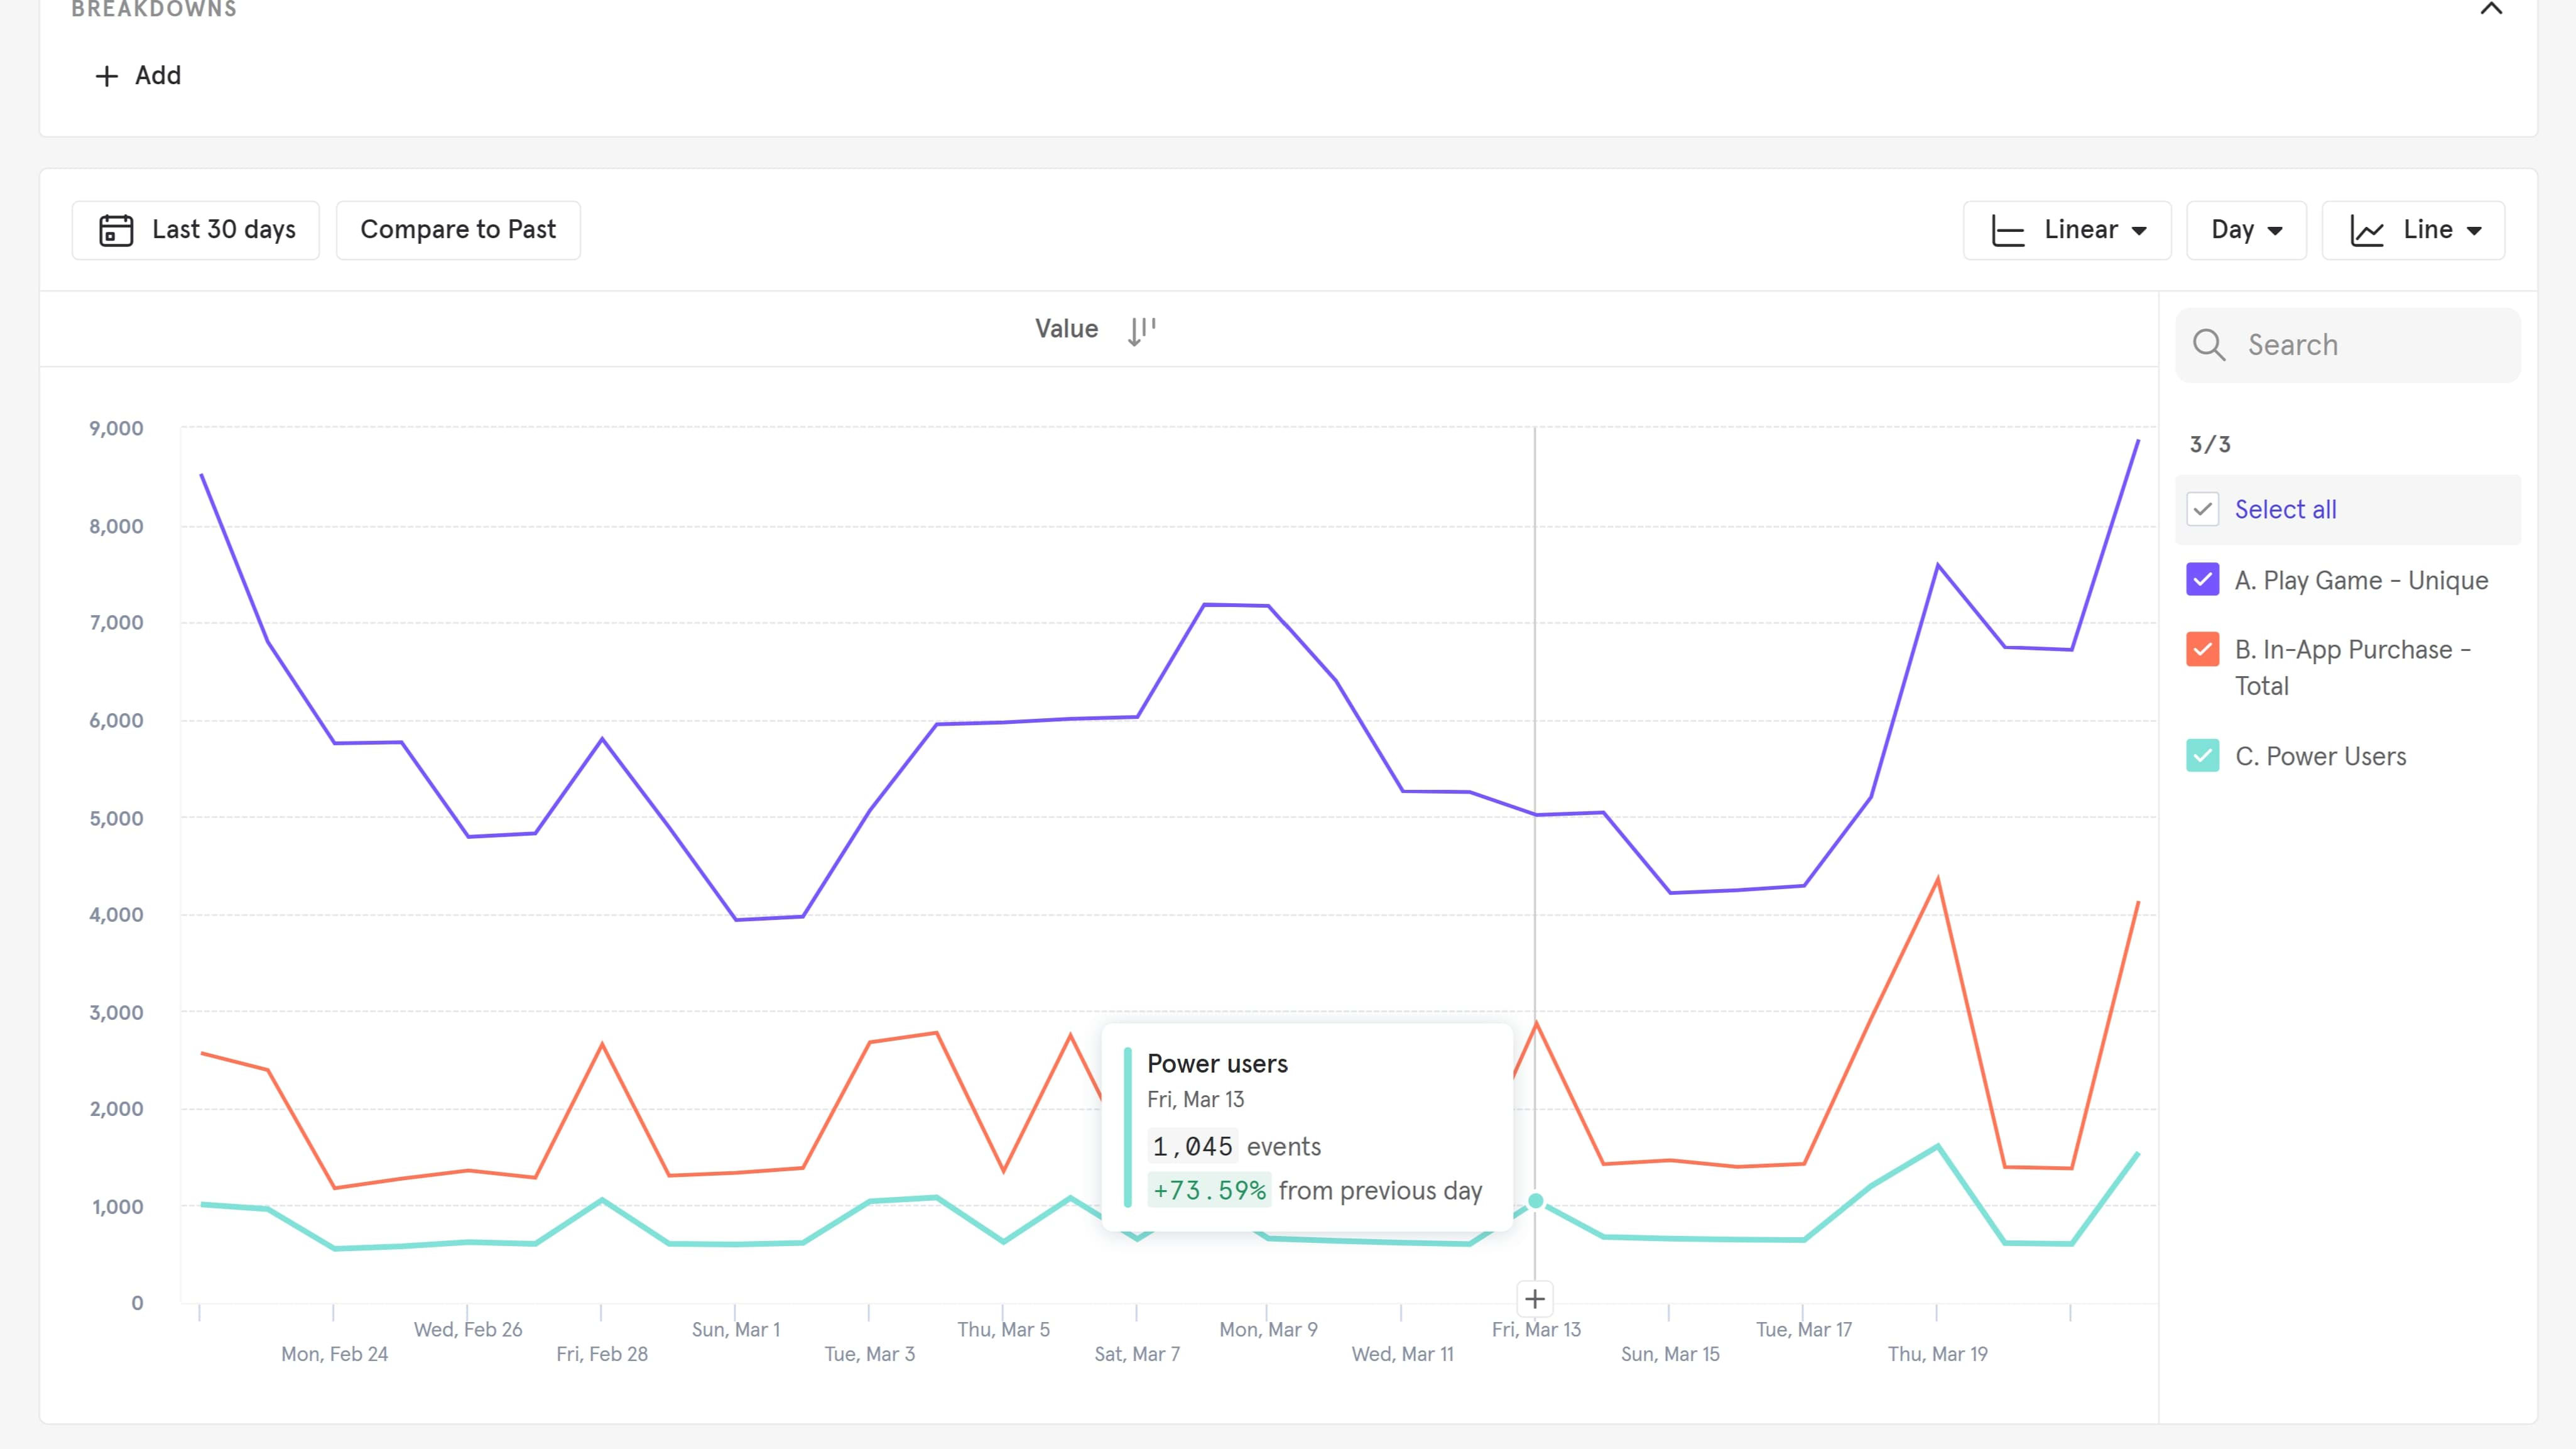Click the sort icon next to Value

pos(1141,331)
